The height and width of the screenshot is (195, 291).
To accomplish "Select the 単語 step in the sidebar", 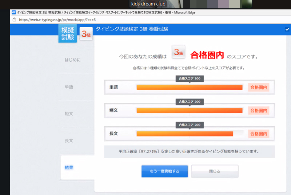I will (x=69, y=87).
